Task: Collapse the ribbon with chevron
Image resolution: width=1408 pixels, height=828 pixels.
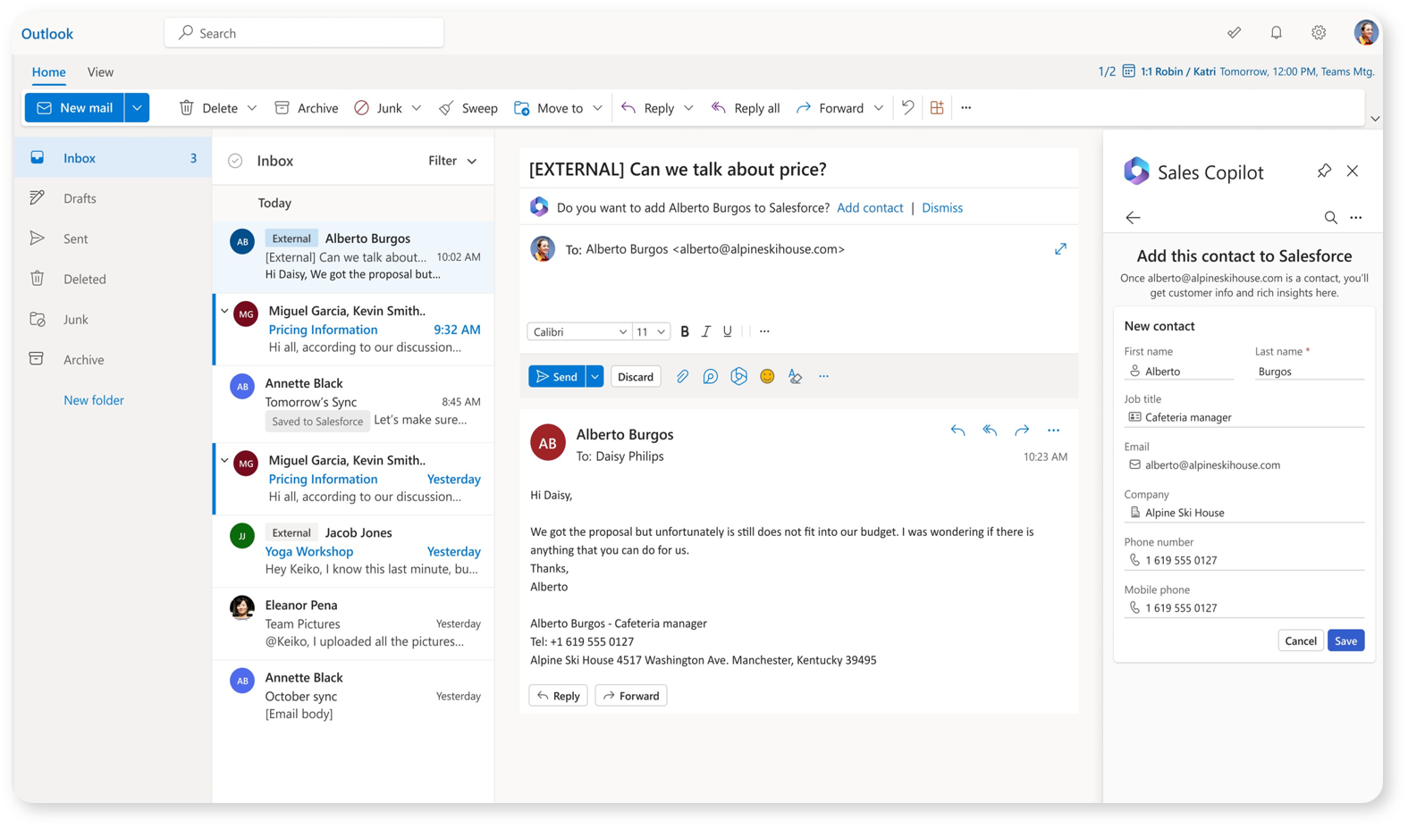Action: (1375, 119)
